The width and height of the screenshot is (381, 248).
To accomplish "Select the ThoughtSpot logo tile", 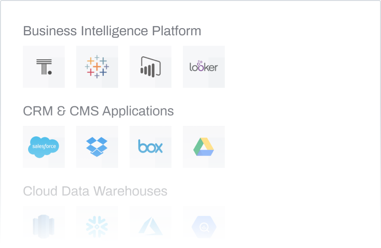I will click(44, 67).
